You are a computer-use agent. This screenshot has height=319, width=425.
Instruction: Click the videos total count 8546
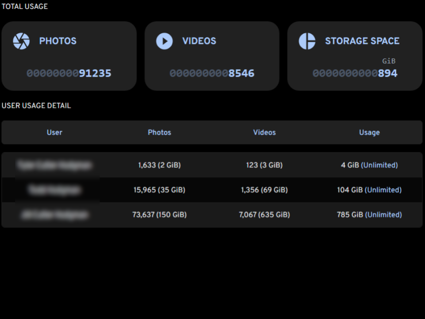click(241, 74)
